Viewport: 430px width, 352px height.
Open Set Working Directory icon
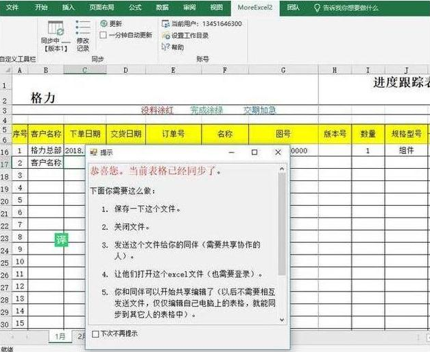point(166,36)
